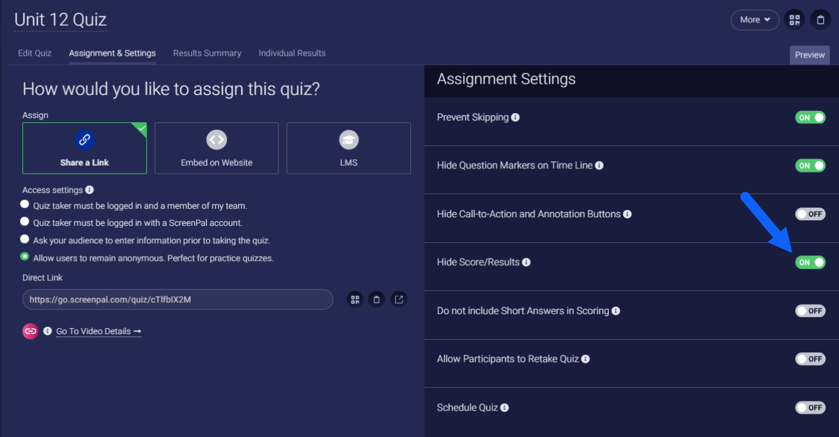Open the Edit Quiz tab
Image resolution: width=839 pixels, height=437 pixels.
point(35,53)
